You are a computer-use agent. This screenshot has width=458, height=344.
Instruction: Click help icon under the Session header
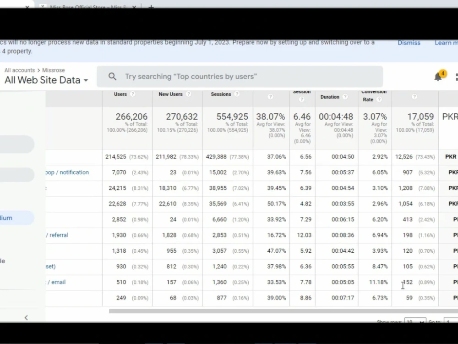(x=302, y=100)
